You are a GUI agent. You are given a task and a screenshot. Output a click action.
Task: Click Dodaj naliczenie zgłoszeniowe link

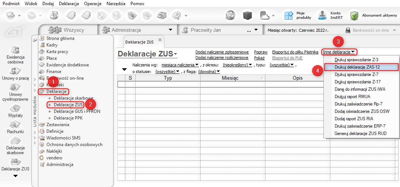(222, 52)
